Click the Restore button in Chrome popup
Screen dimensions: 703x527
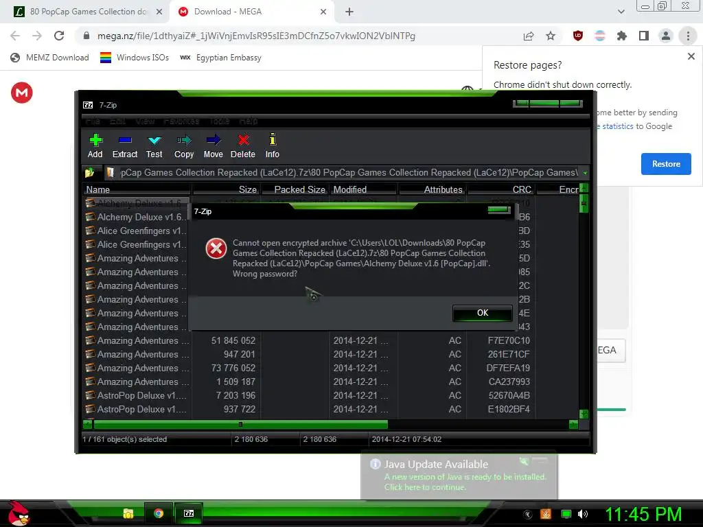click(x=666, y=164)
